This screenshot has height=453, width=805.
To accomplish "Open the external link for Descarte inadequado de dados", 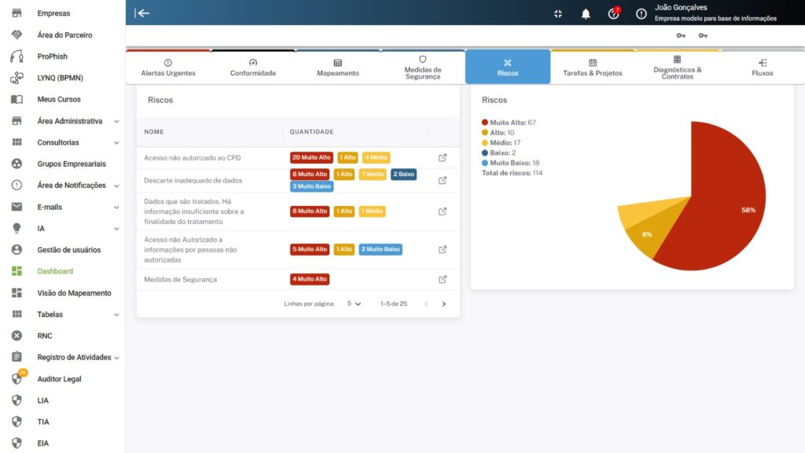I will pos(443,180).
